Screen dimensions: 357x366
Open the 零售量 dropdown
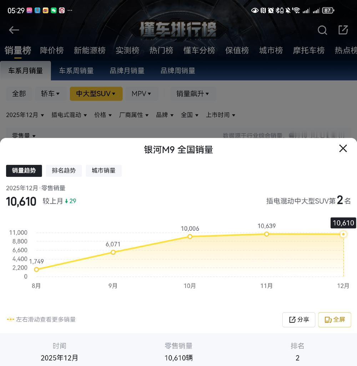pyautogui.click(x=24, y=136)
